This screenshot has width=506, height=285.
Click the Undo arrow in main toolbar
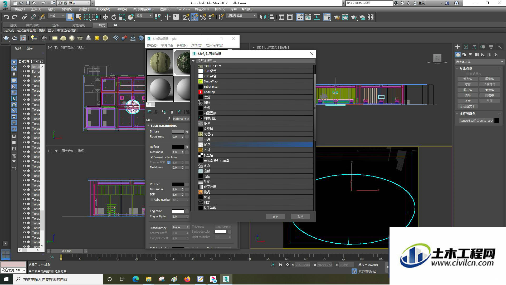click(x=6, y=17)
